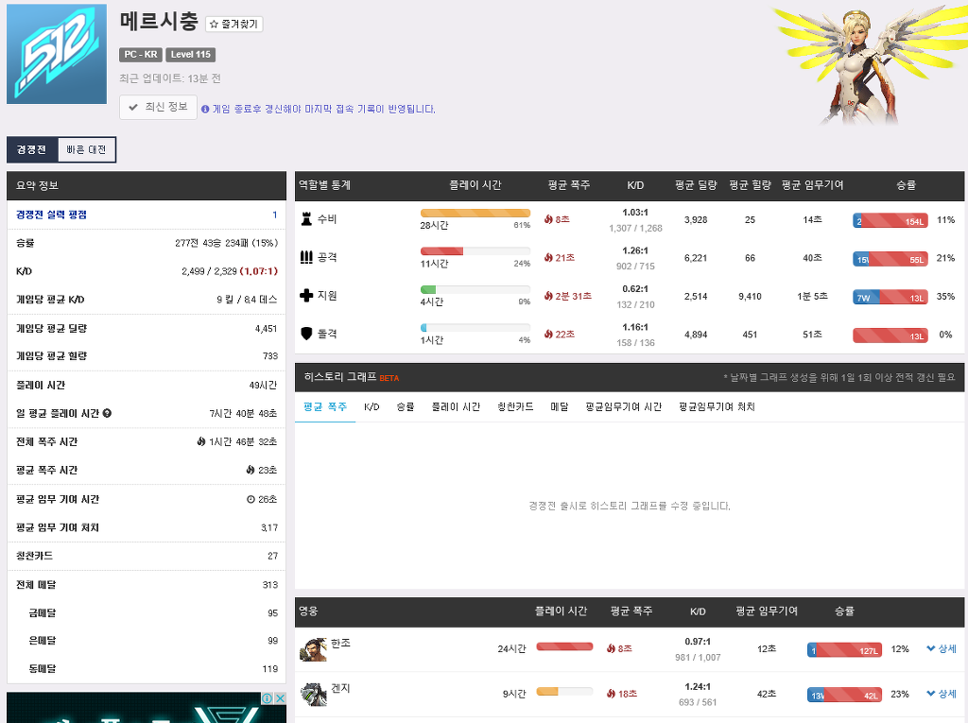
Task: Click the fire icon in the 한조 row
Action: 611,648
